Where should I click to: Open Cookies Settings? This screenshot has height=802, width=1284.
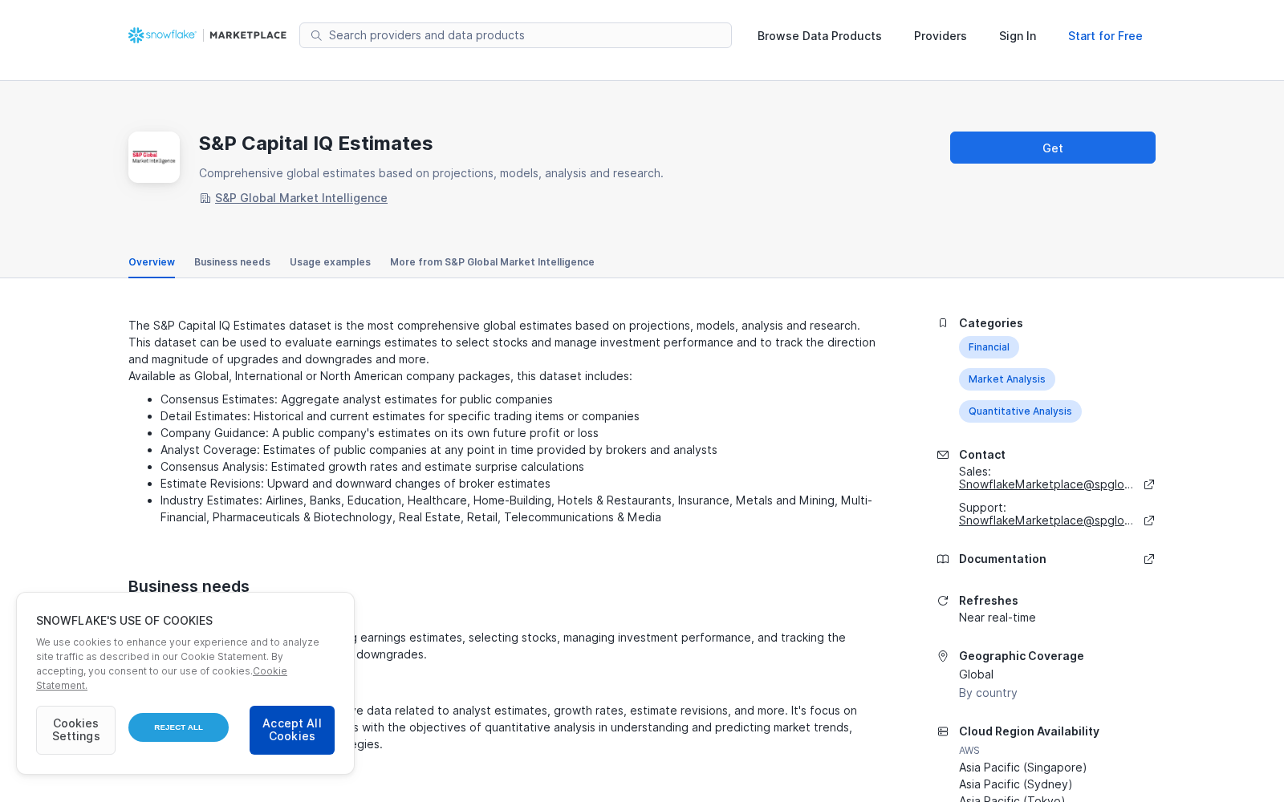click(75, 730)
